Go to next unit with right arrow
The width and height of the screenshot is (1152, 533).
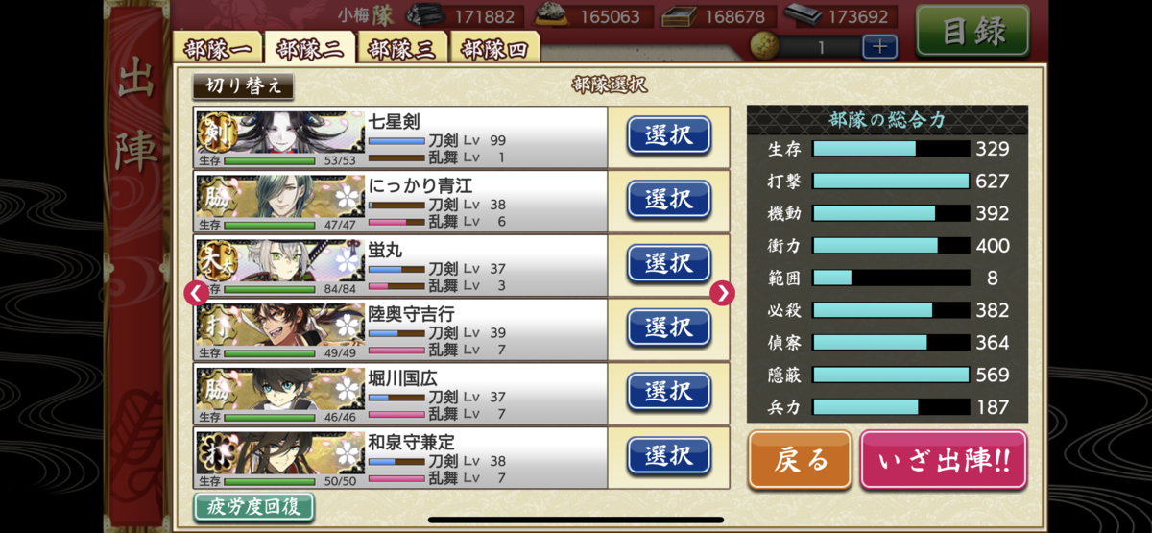(x=722, y=293)
